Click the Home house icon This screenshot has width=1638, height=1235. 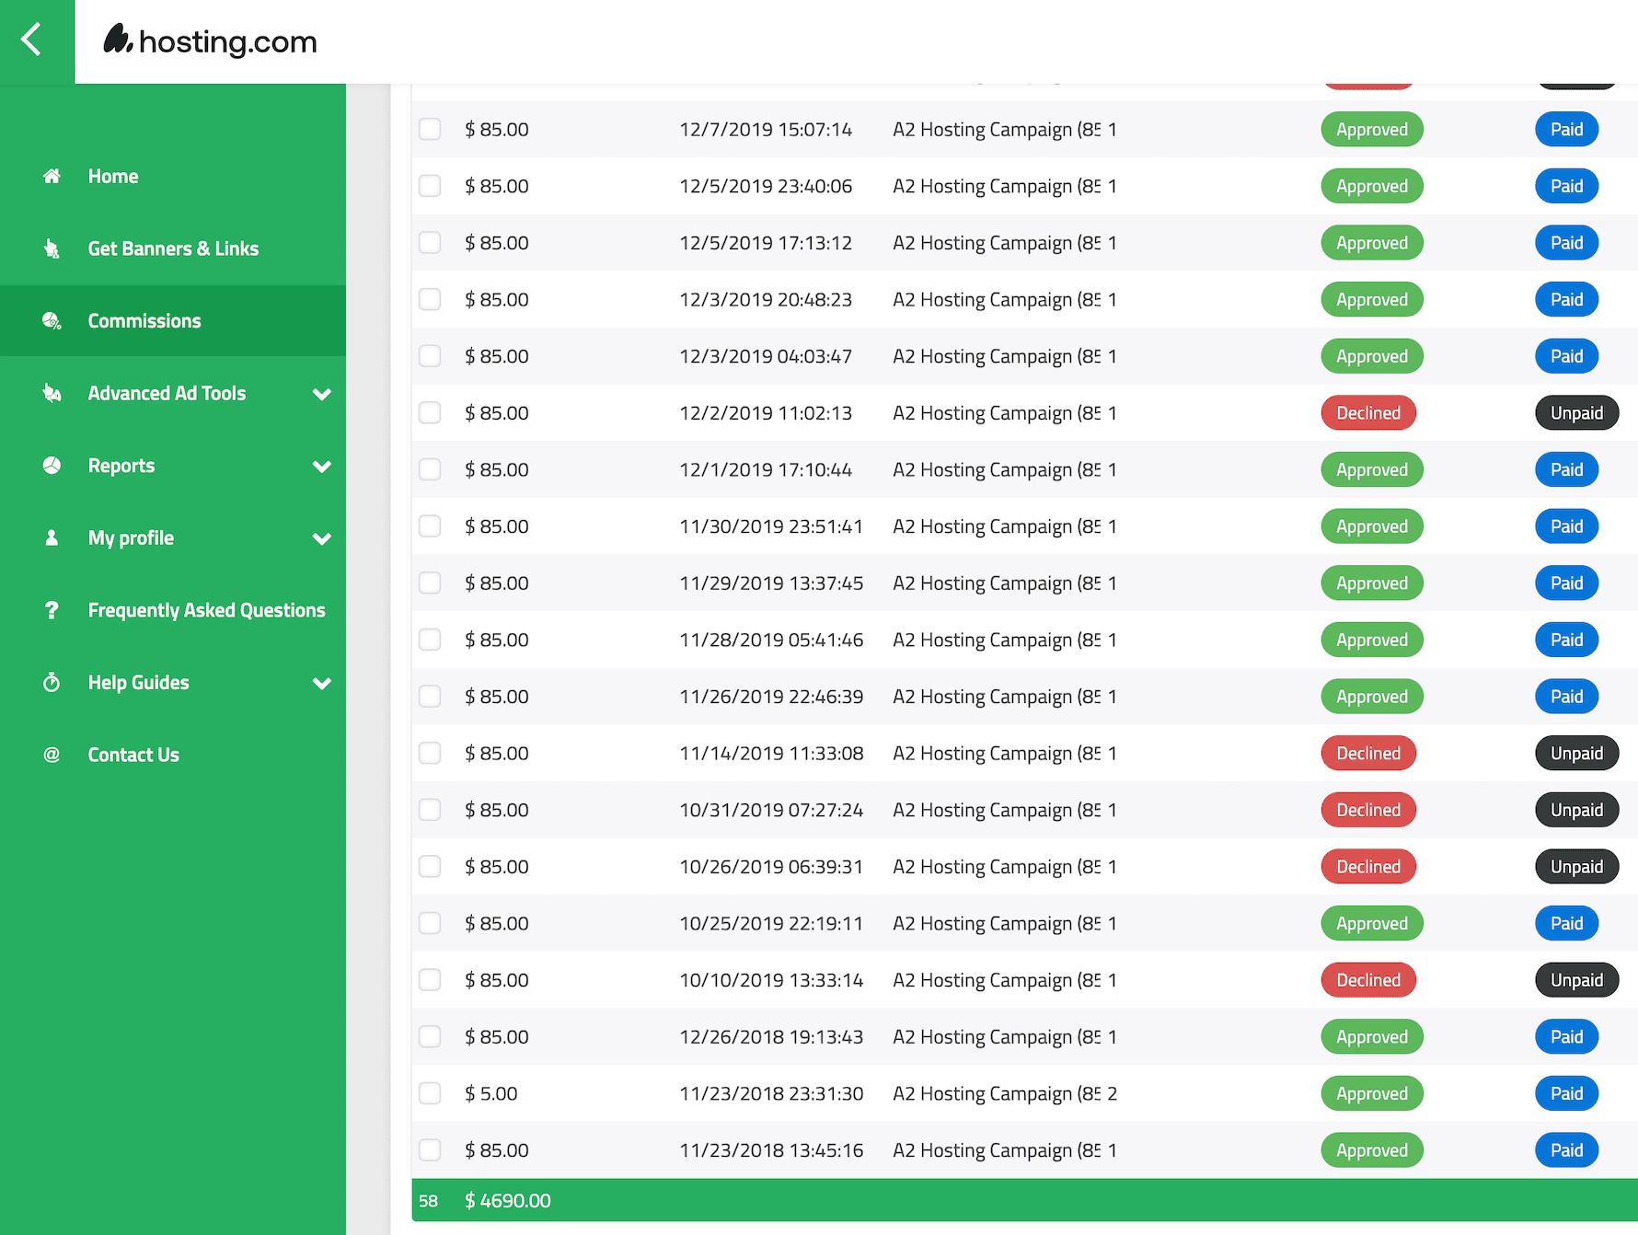(x=52, y=176)
